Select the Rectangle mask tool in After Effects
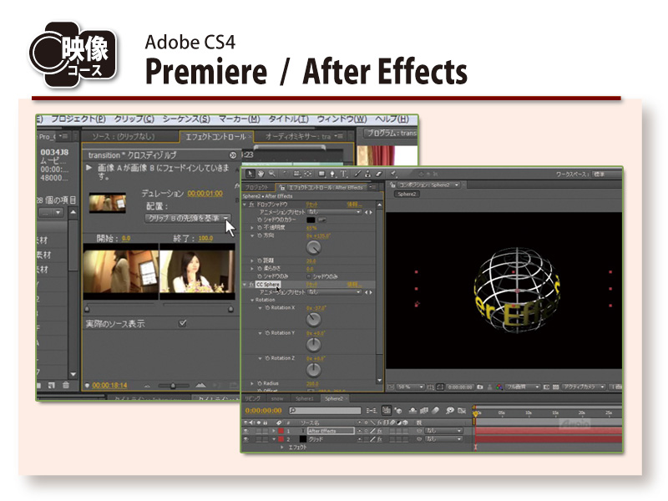Screen dimensions: 668x501 [x=321, y=174]
